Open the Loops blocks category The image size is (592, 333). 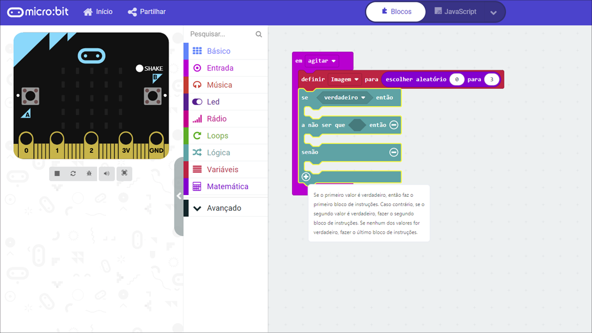point(226,136)
